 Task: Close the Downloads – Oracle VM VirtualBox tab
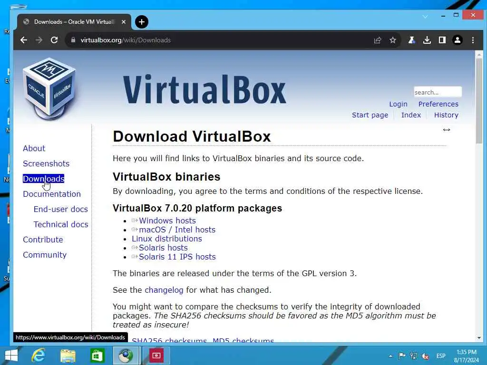click(x=124, y=22)
